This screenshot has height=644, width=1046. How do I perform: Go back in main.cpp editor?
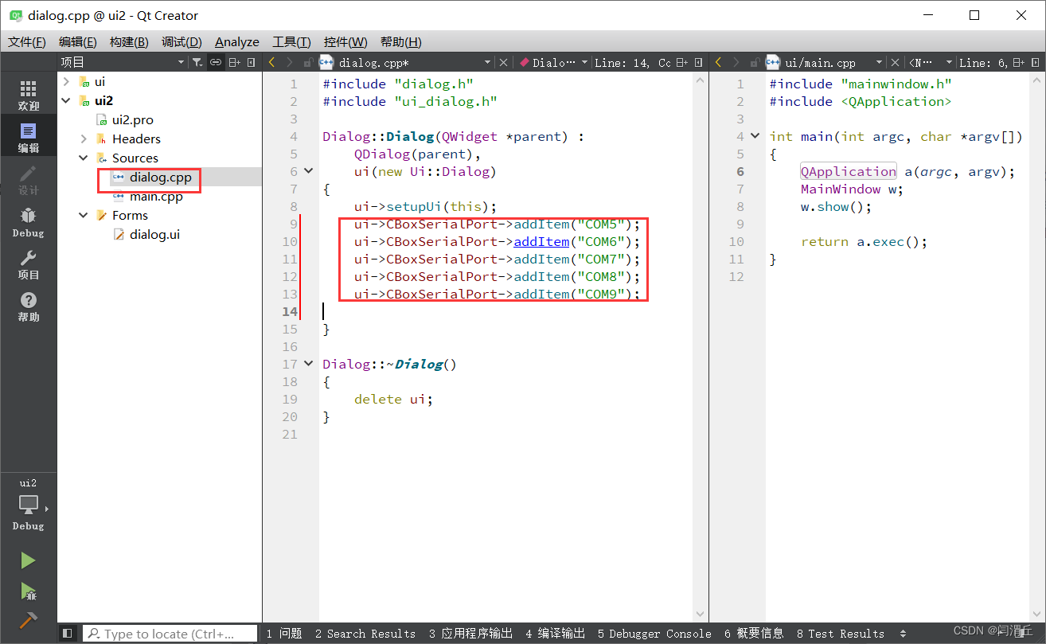[718, 62]
